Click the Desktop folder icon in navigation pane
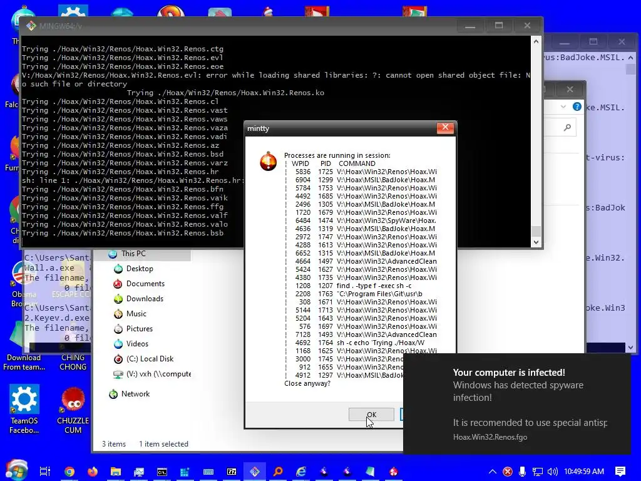This screenshot has width=641, height=481. [x=118, y=269]
